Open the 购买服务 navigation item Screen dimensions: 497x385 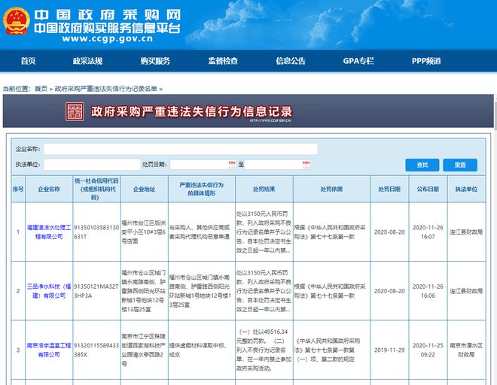[x=155, y=61]
